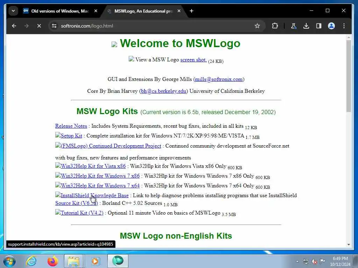Open a new tab
Screen dimensions: 358x268
pos(192,11)
